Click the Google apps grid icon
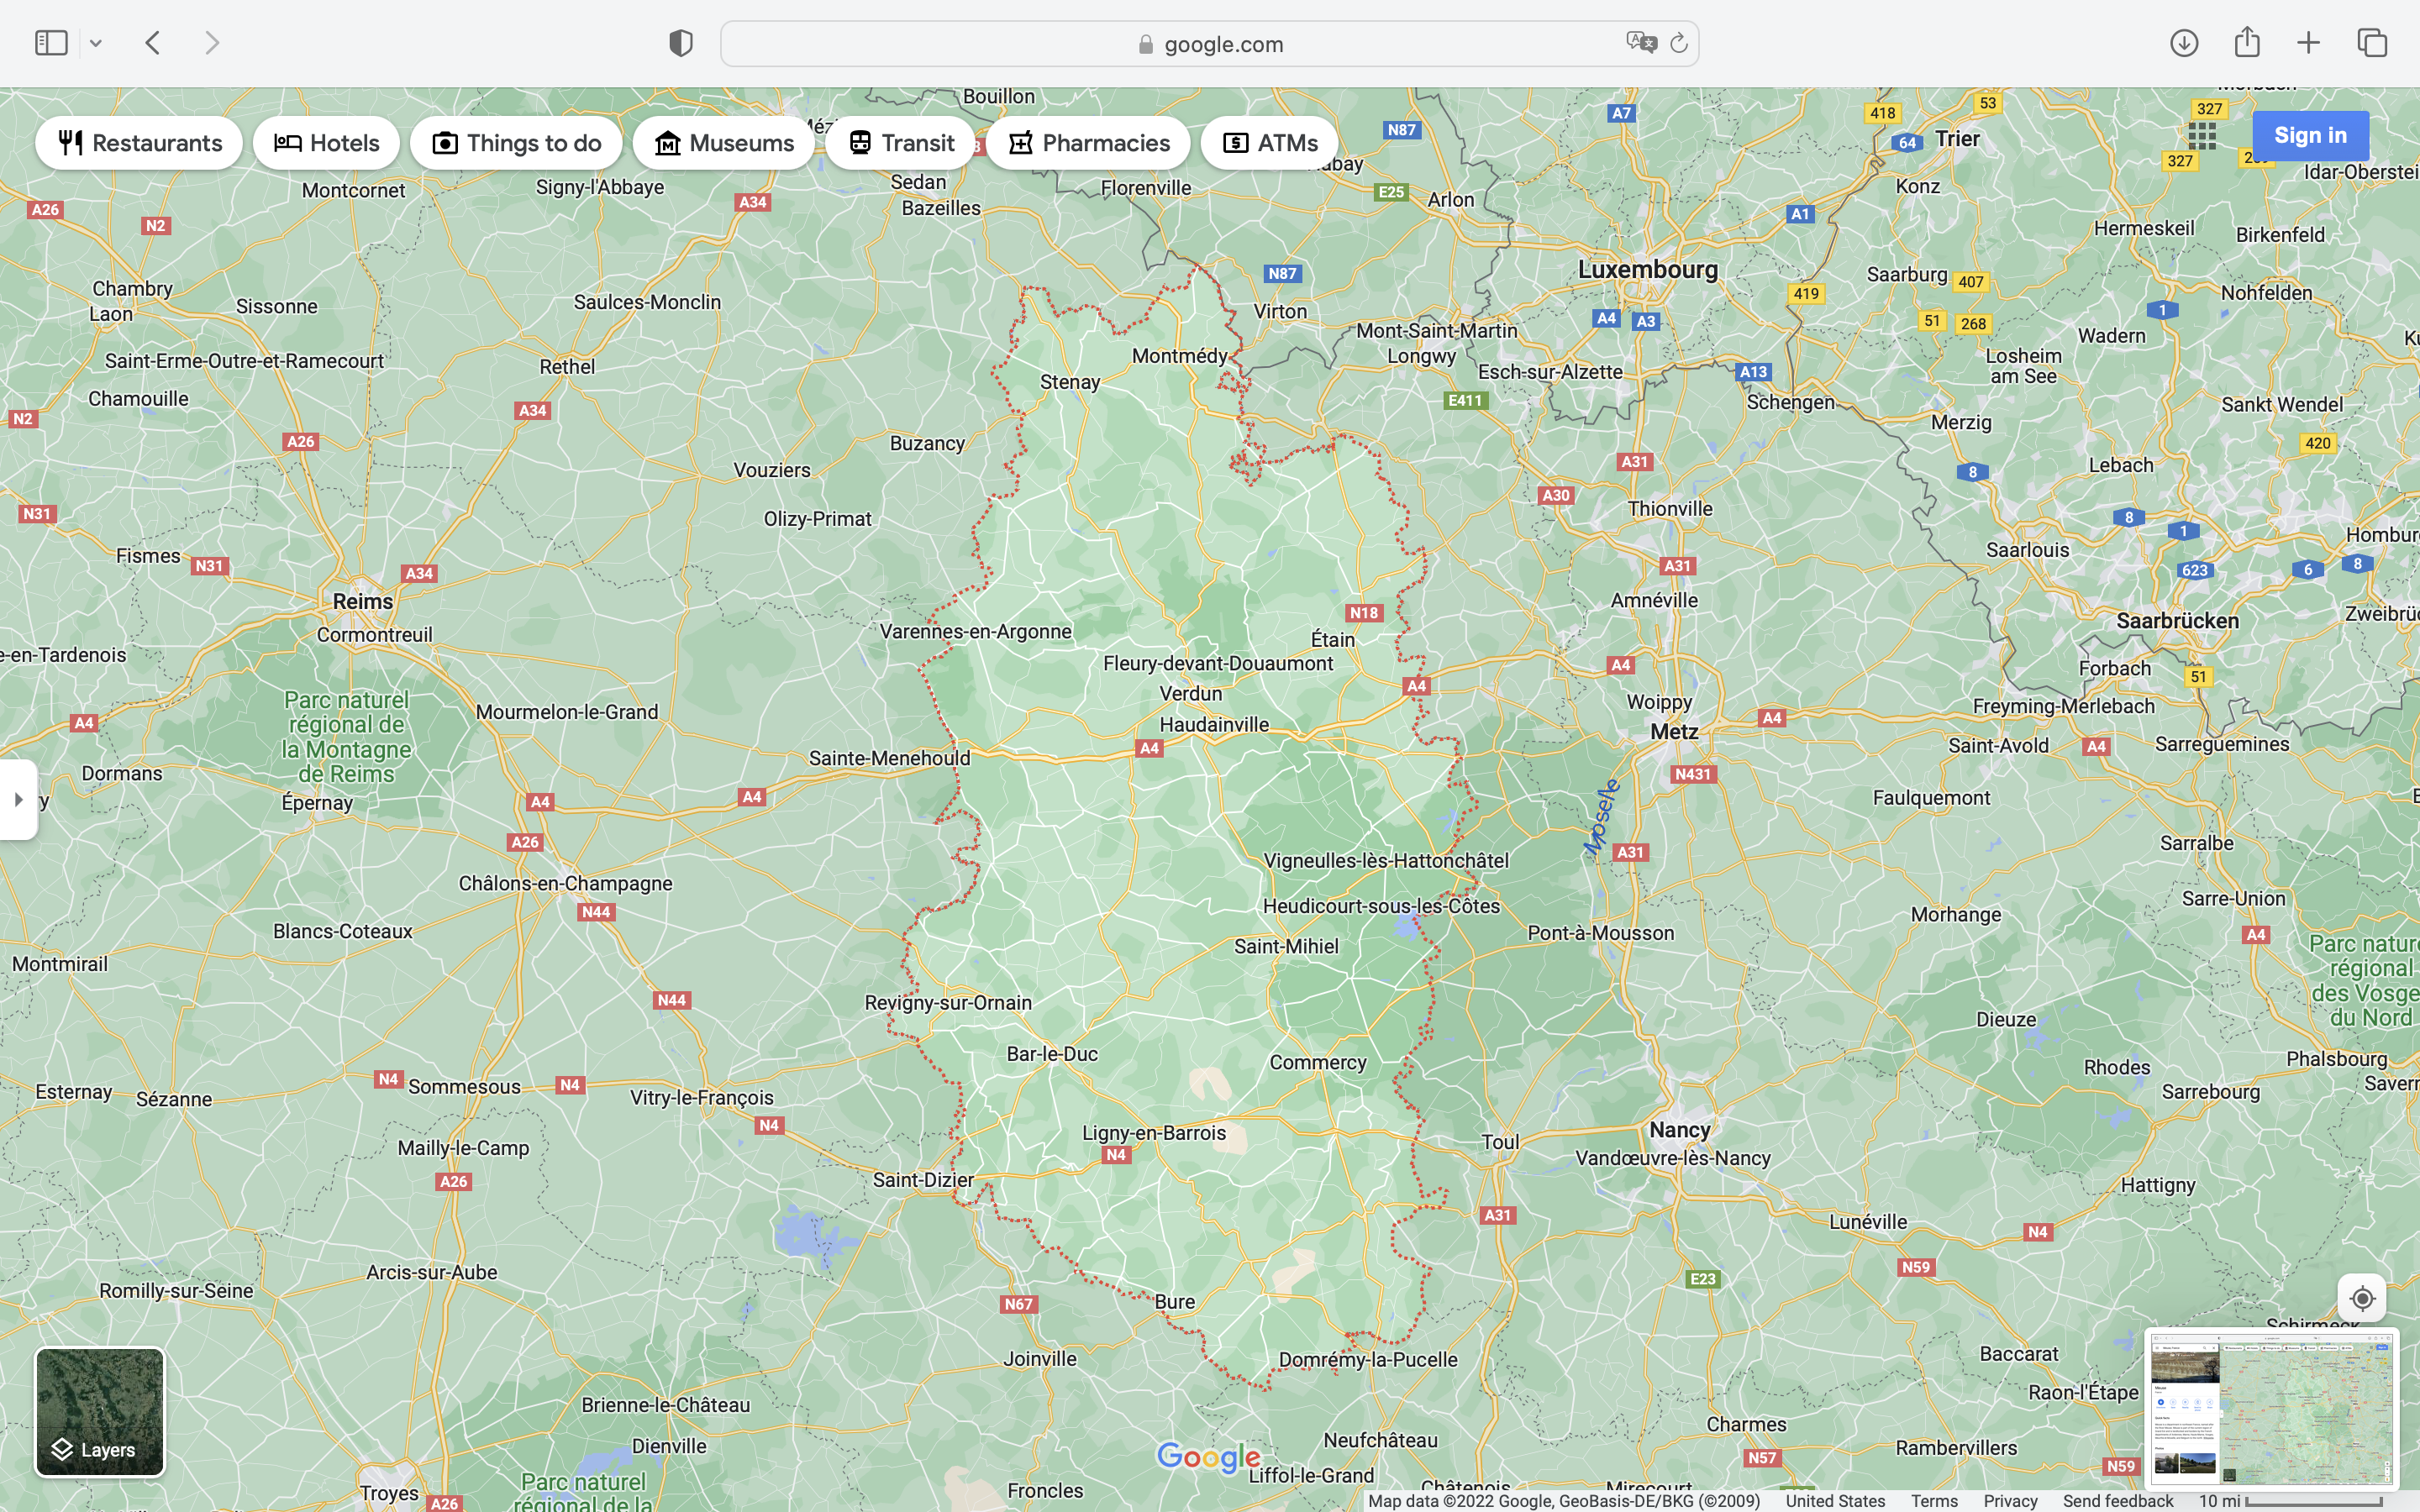 click(x=2201, y=136)
